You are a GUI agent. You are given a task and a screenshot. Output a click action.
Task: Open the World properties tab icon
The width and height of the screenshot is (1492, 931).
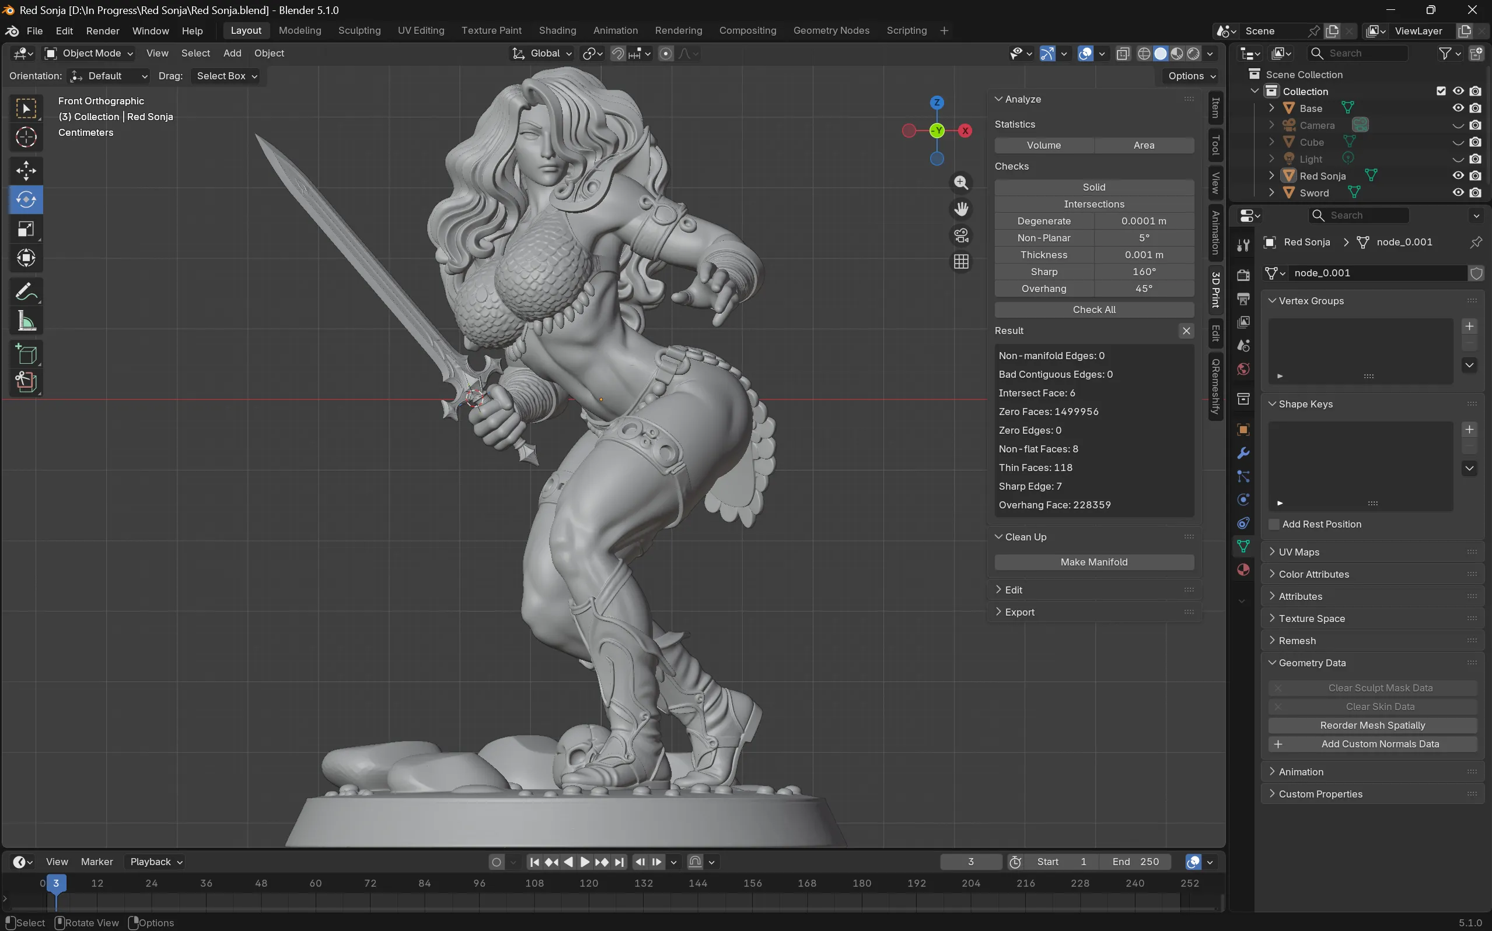coord(1243,370)
